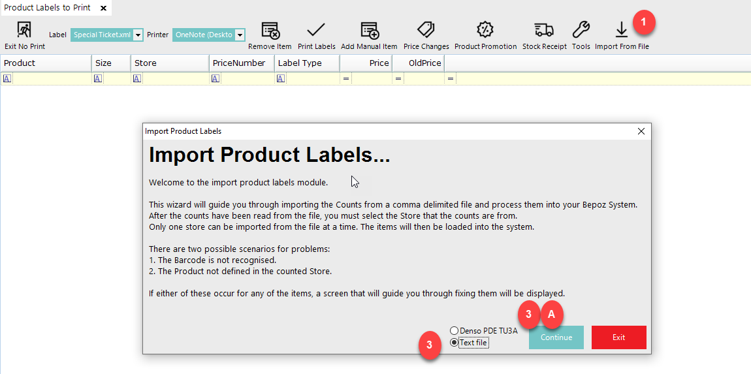Open Price Changes tag icon
Image resolution: width=751 pixels, height=374 pixels.
click(x=426, y=31)
